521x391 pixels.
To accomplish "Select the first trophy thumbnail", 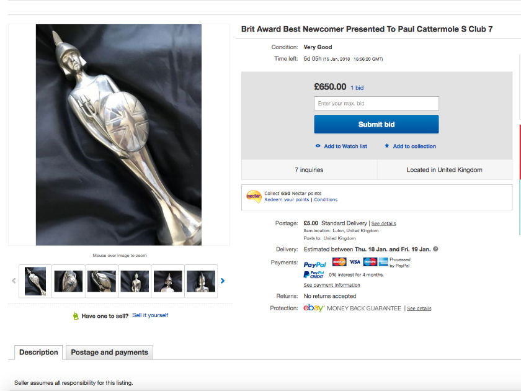I will coord(35,281).
